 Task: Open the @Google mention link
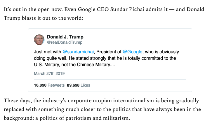[x=133, y=52]
